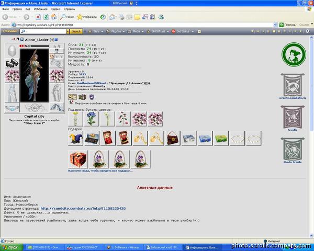Click the vertical scrollbar down arrow

tap(311, 236)
